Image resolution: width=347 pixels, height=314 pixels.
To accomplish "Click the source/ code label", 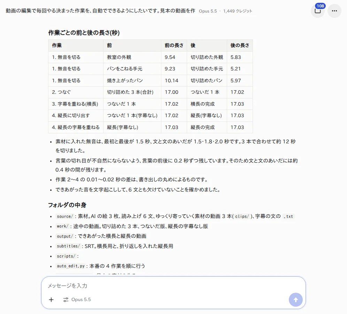I will [64, 216].
